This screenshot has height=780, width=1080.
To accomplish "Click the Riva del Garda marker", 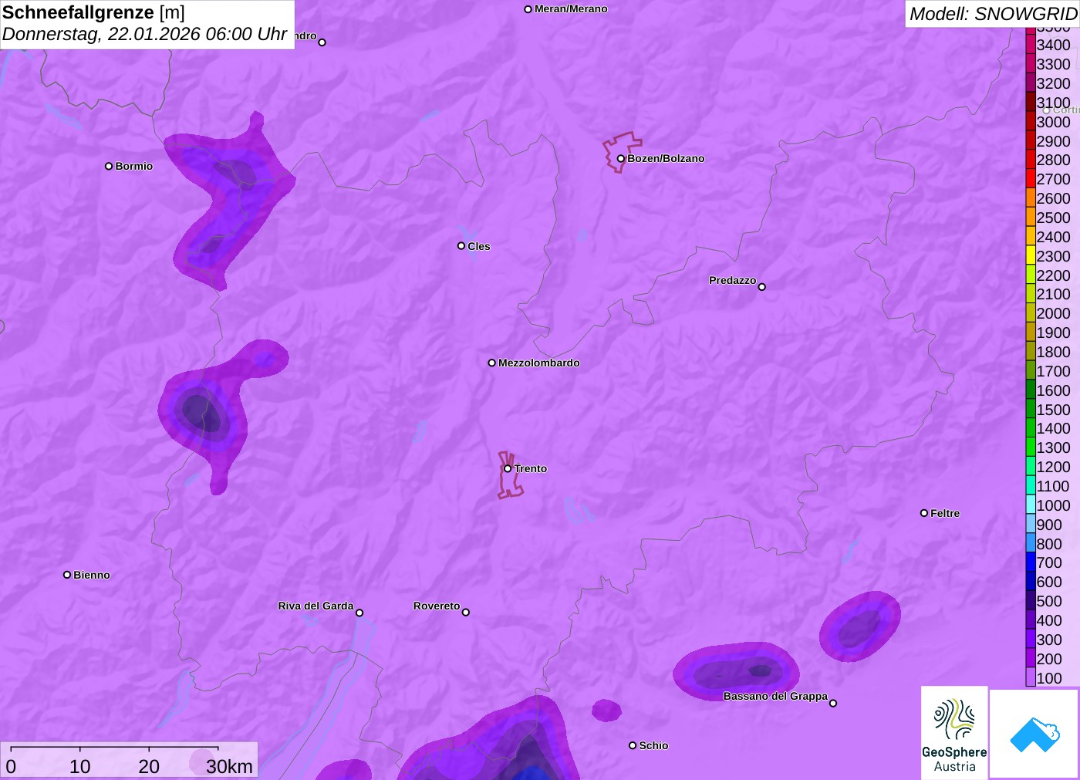I will coord(359,613).
